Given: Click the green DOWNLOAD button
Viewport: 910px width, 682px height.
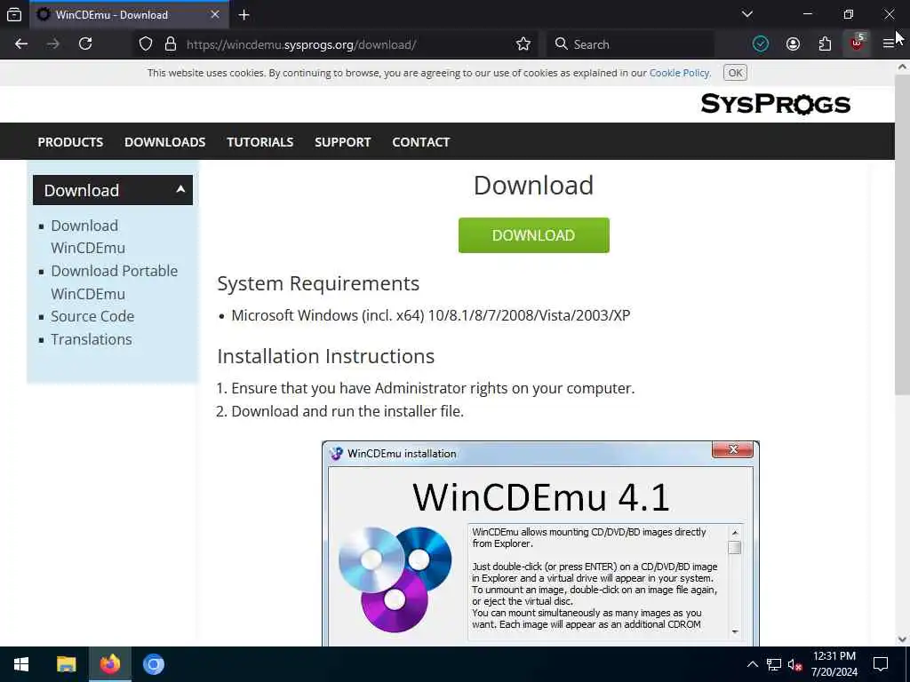Looking at the screenshot, I should 533,234.
